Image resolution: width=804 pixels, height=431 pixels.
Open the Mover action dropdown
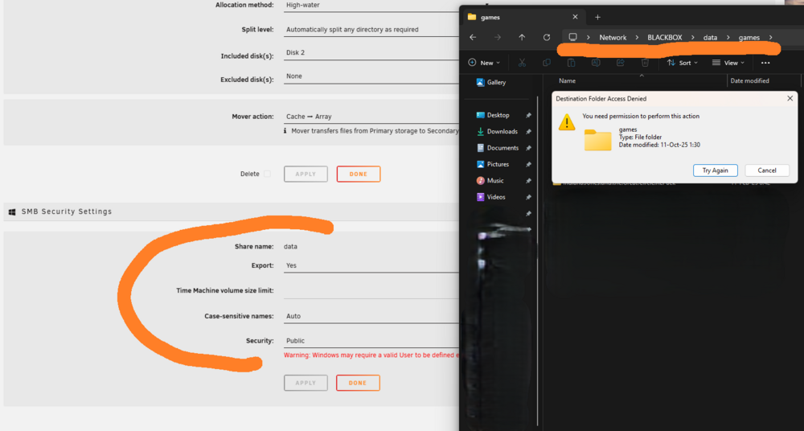371,117
